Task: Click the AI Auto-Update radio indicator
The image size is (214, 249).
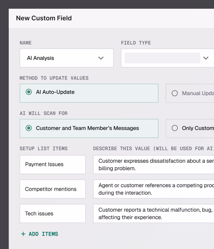Action: [28, 93]
